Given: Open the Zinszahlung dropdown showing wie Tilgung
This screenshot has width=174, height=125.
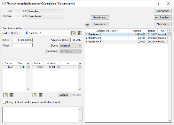Looking at the screenshot, I should coord(71,51).
